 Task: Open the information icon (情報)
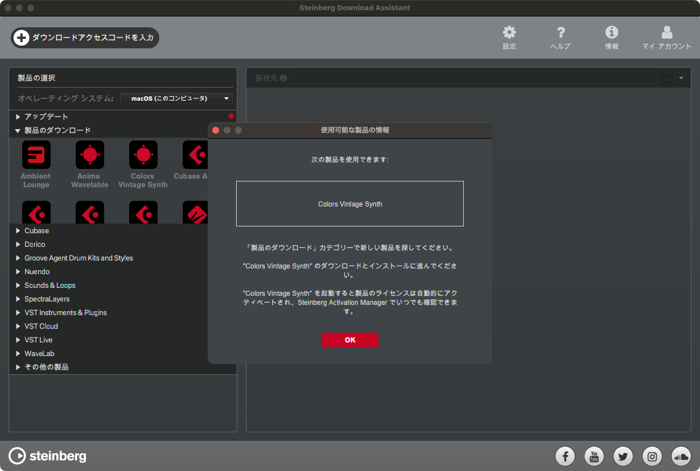612,32
